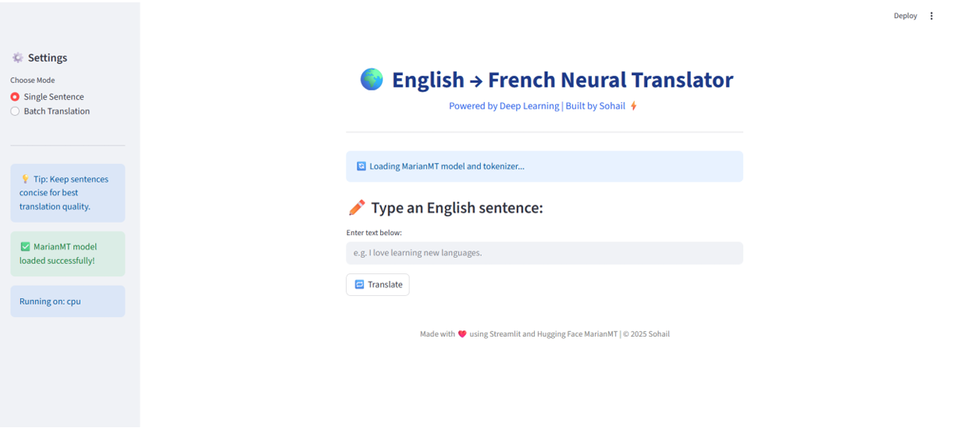Click the lightning bolt icon after Sohail
This screenshot has height=428, width=954.
(x=634, y=106)
